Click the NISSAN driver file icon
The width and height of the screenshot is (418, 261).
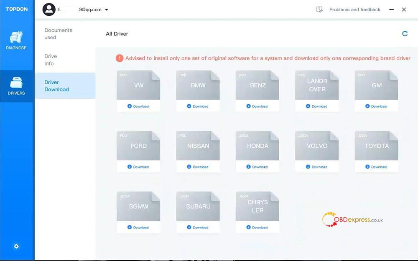pyautogui.click(x=198, y=146)
